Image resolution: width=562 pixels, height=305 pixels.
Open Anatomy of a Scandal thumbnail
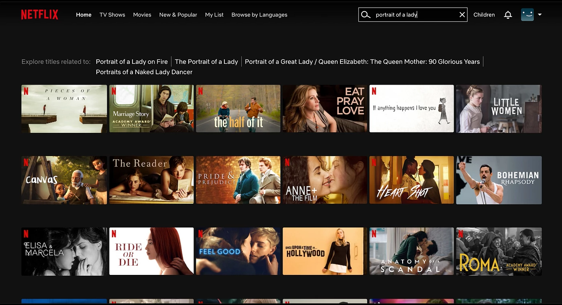click(x=411, y=251)
